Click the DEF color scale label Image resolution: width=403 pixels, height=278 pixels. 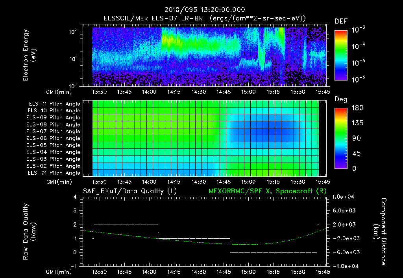(341, 21)
